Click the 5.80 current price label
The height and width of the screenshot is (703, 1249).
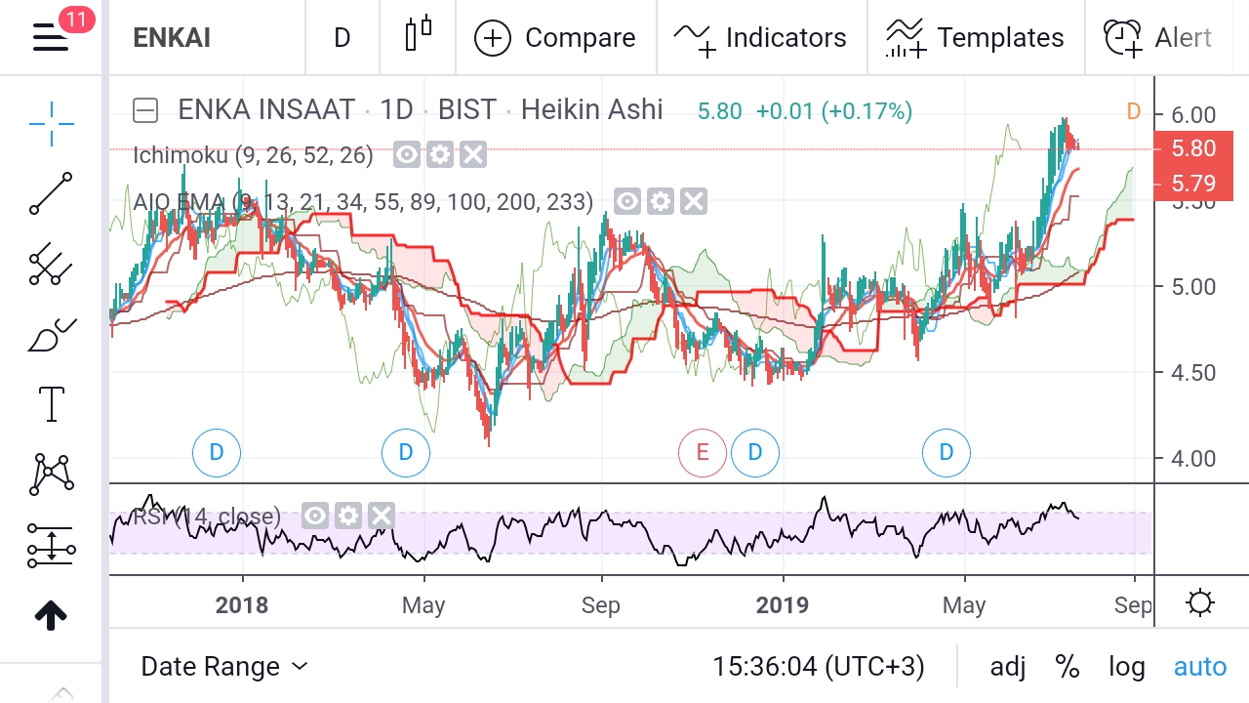pos(1193,148)
